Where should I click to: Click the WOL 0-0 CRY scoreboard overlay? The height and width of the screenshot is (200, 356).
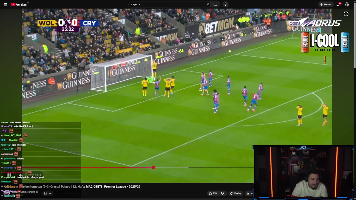[x=68, y=24]
